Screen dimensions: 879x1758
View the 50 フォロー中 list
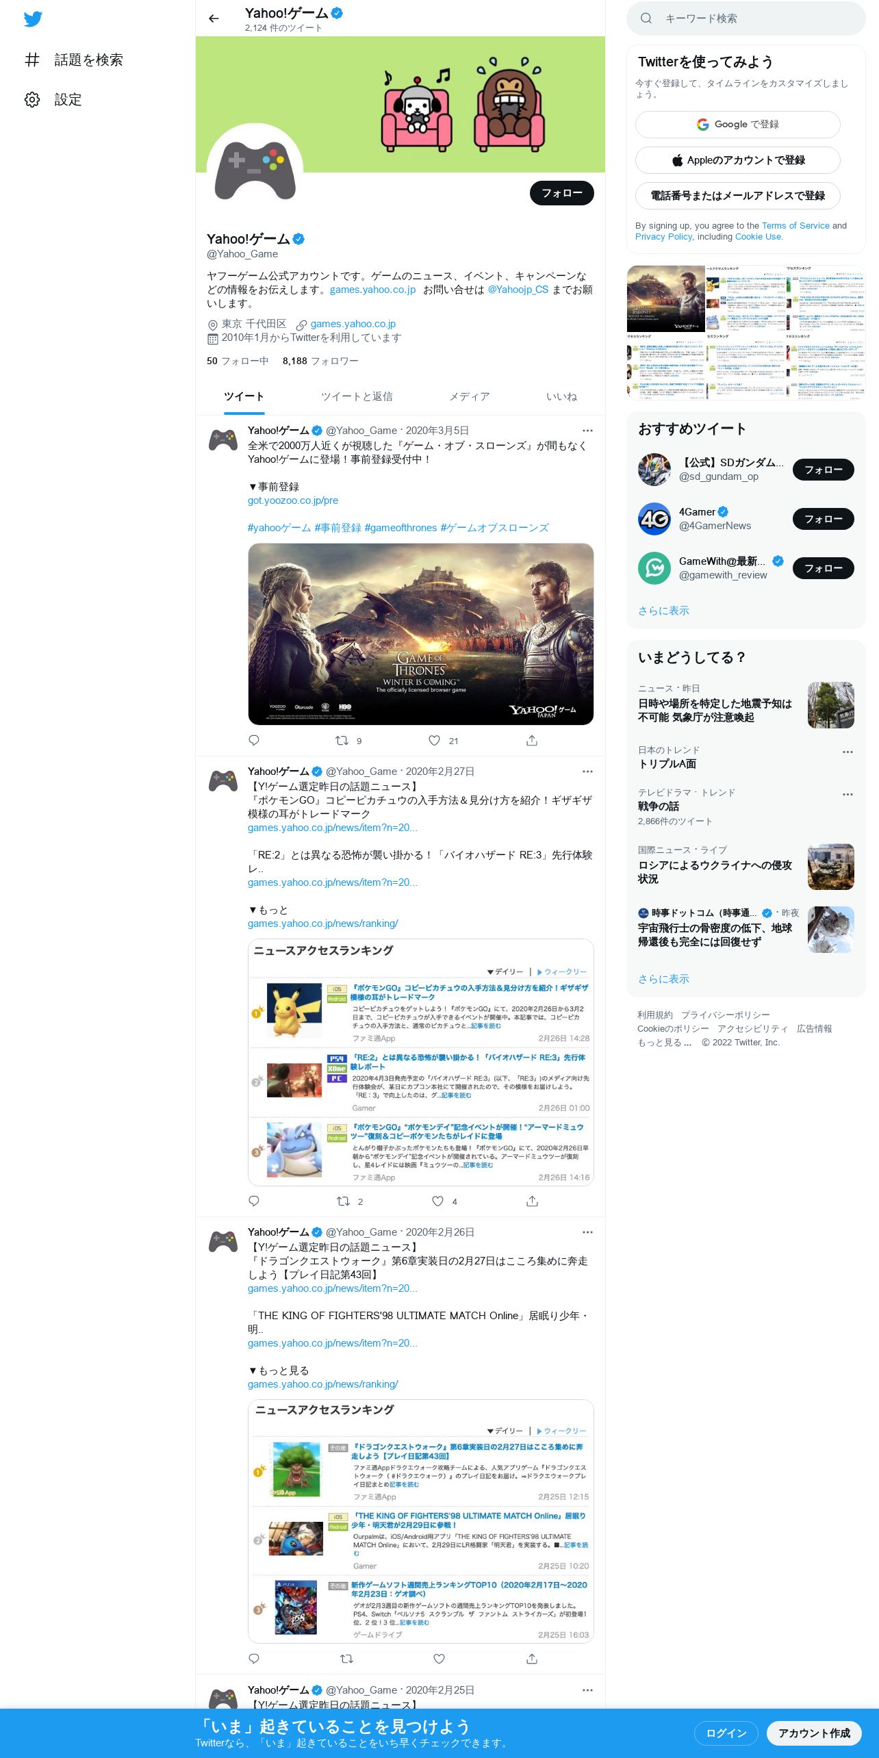[x=238, y=361]
